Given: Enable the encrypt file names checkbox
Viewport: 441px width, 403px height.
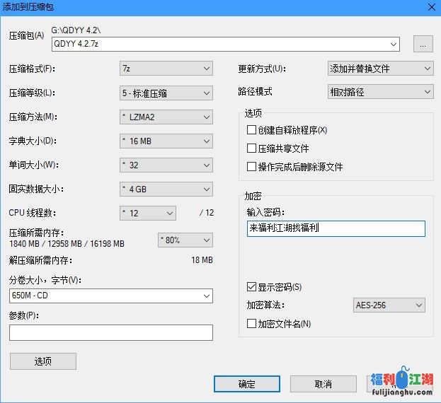Looking at the screenshot, I should (251, 324).
